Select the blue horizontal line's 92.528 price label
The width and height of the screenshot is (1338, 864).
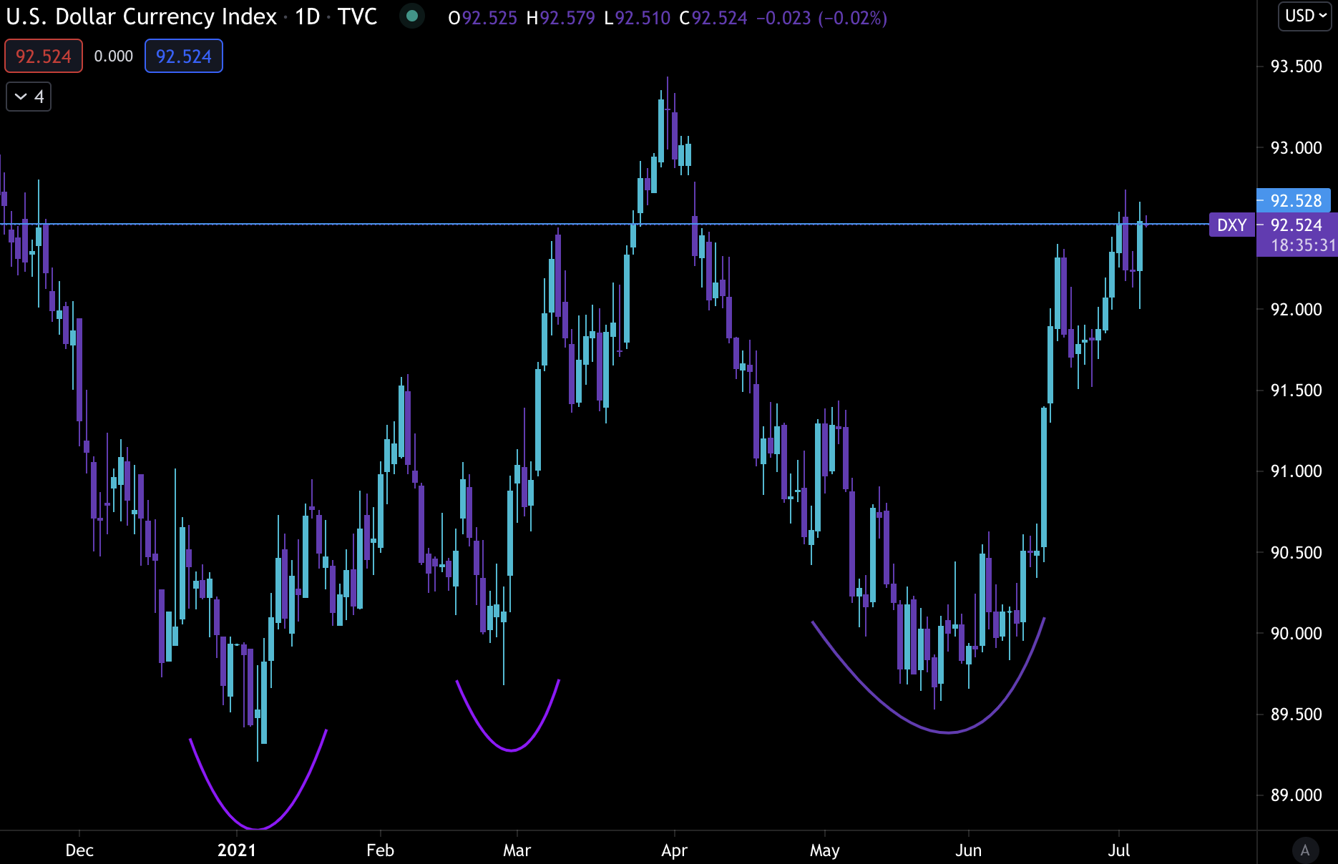click(1294, 200)
